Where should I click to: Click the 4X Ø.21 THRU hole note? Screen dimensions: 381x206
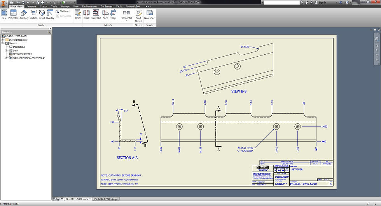[245, 147]
